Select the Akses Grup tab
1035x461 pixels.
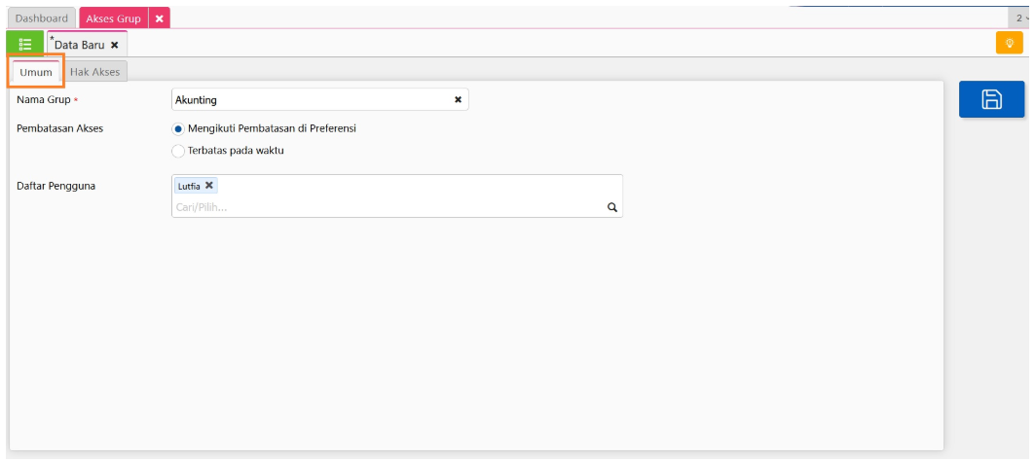click(113, 18)
